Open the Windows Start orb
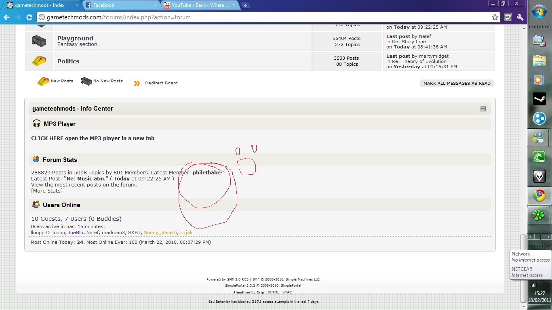 539,12
